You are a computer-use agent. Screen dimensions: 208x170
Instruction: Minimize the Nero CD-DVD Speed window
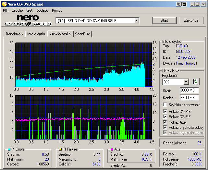192,4
